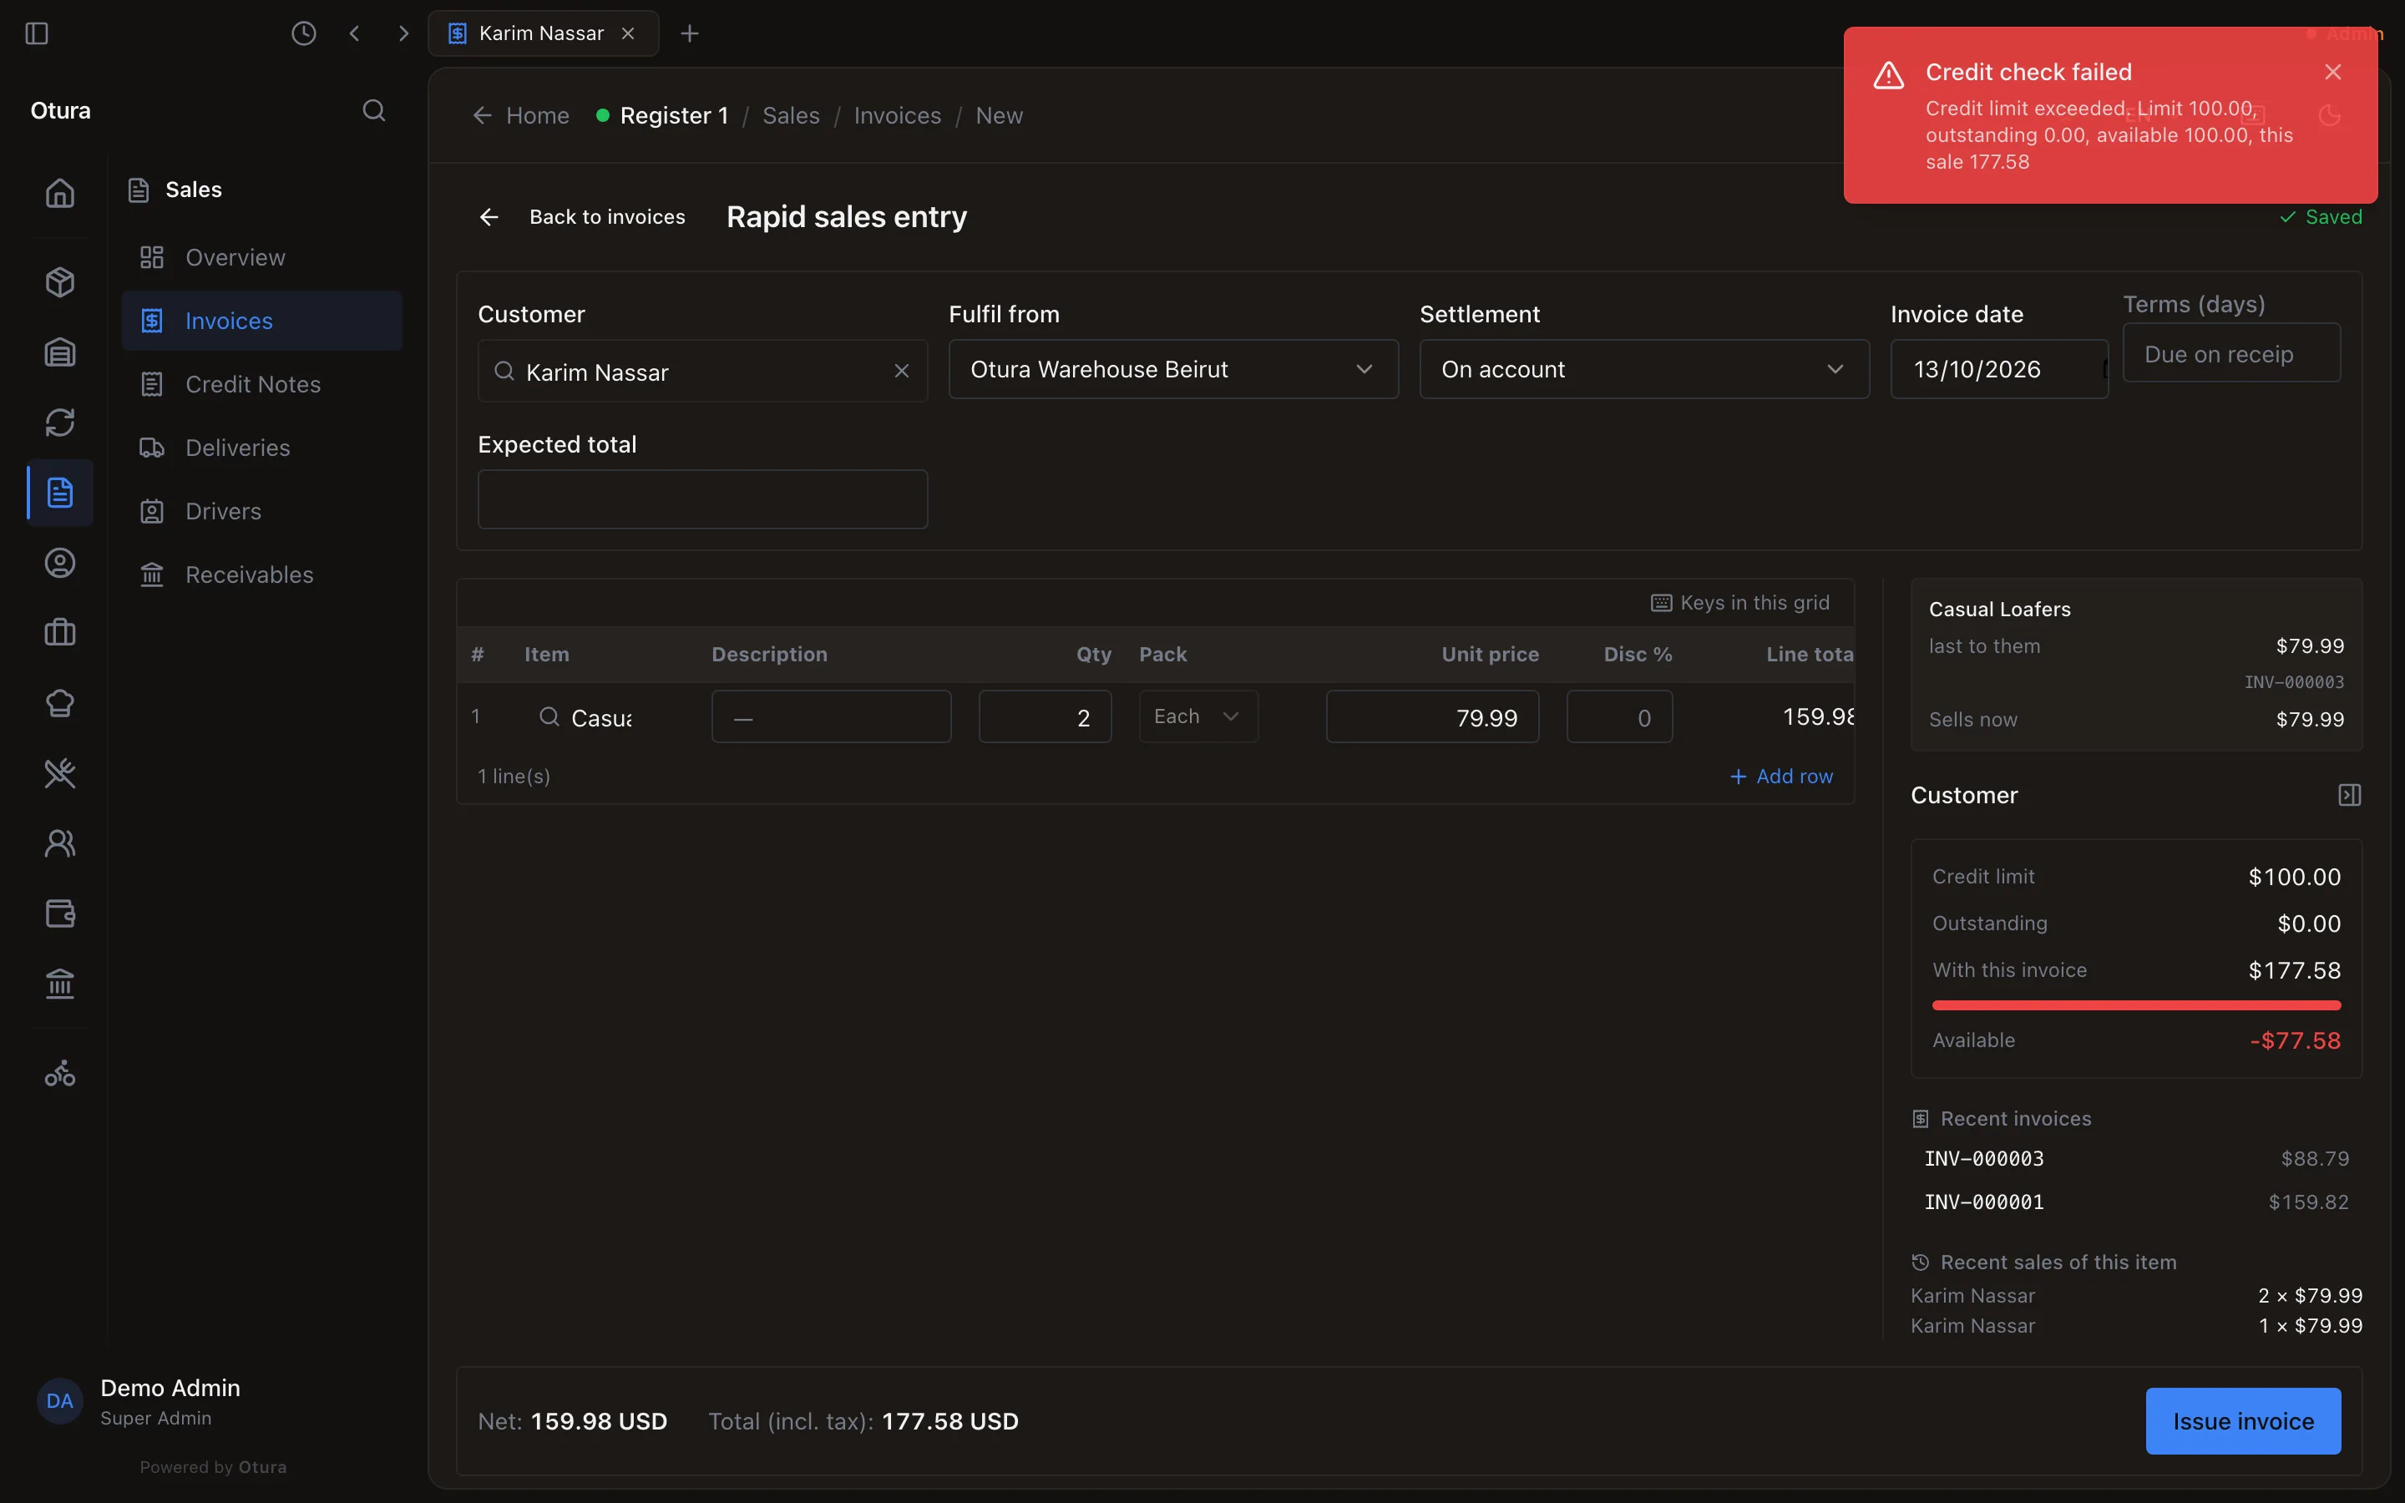Expand the Fulfil from dropdown
The width and height of the screenshot is (2405, 1503).
(x=1172, y=370)
